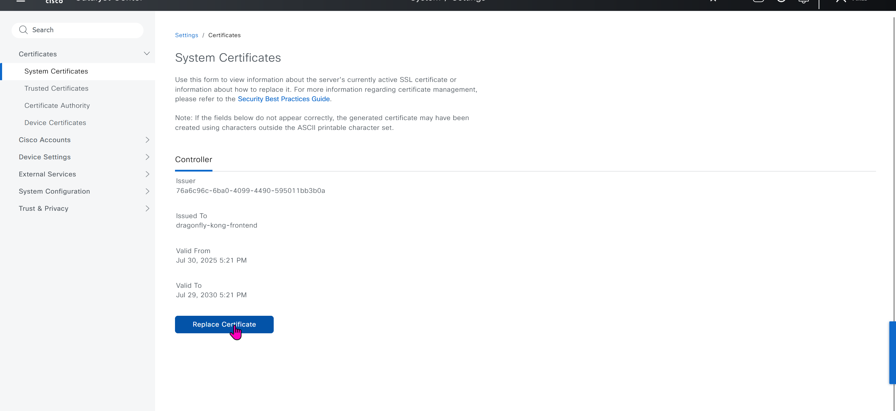Click the Replace Certificate button
The image size is (896, 411).
tap(224, 325)
